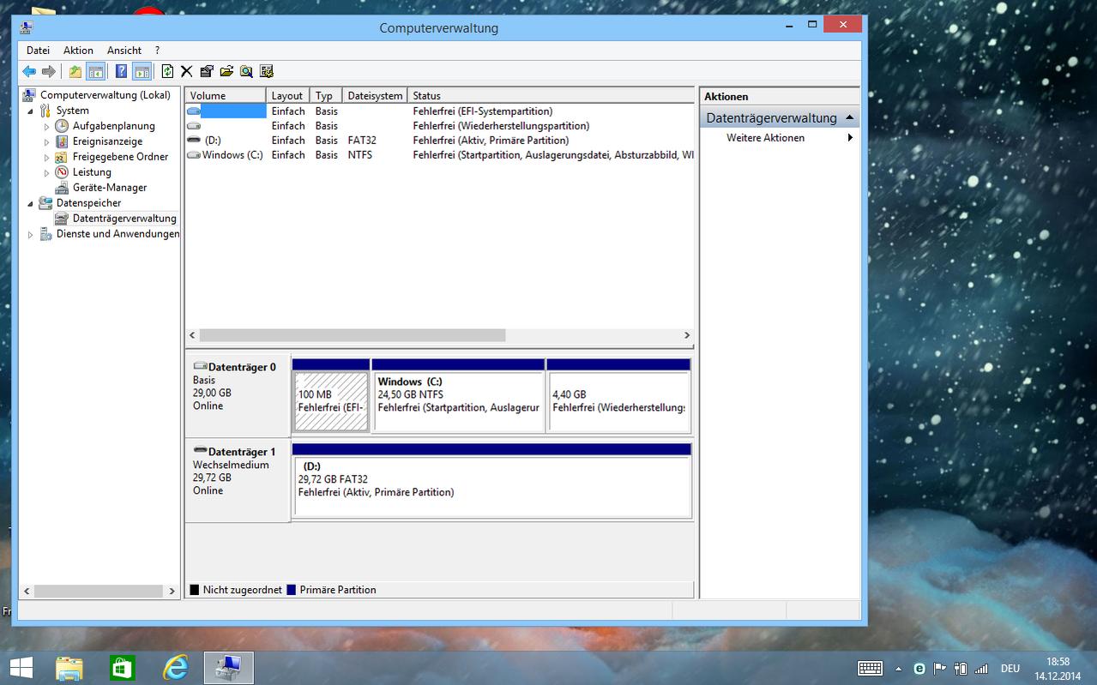
Task: Sort by the Volume column header
Action: [226, 96]
